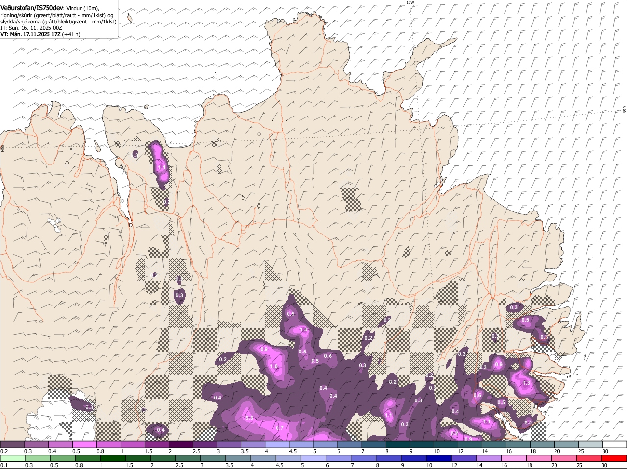Pick the 8 dark teal swatch, upper scale
The height and width of the screenshot is (469, 627).
[x=397, y=444]
